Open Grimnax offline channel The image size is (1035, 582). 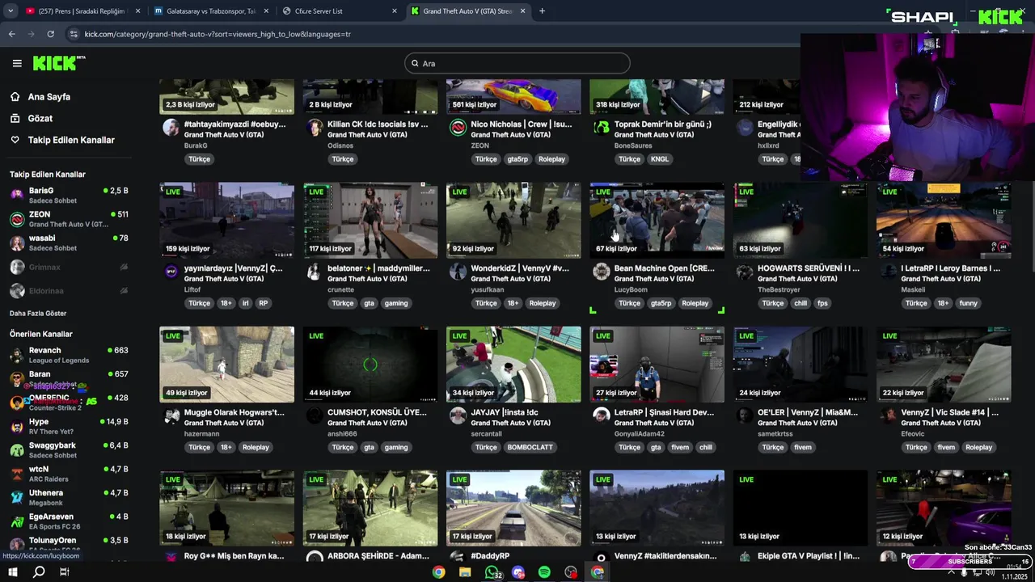(69, 267)
